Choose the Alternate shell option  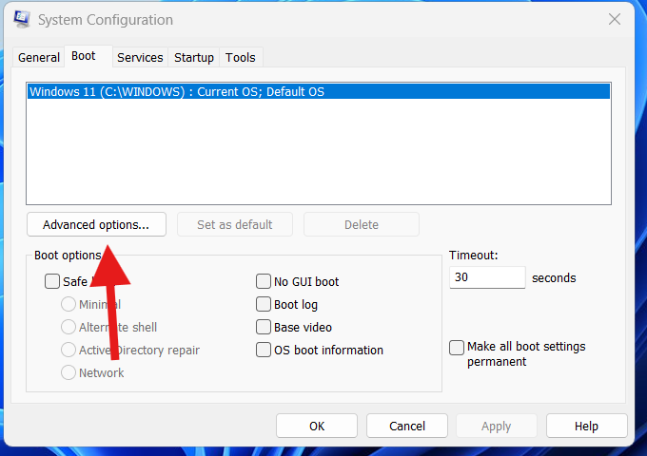click(x=69, y=327)
